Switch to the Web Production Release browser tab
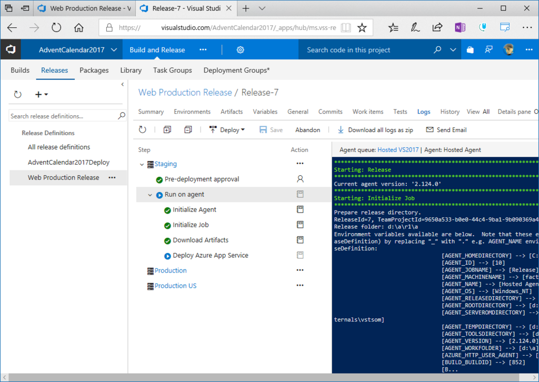Viewport: 539px width, 382px height. (85, 8)
